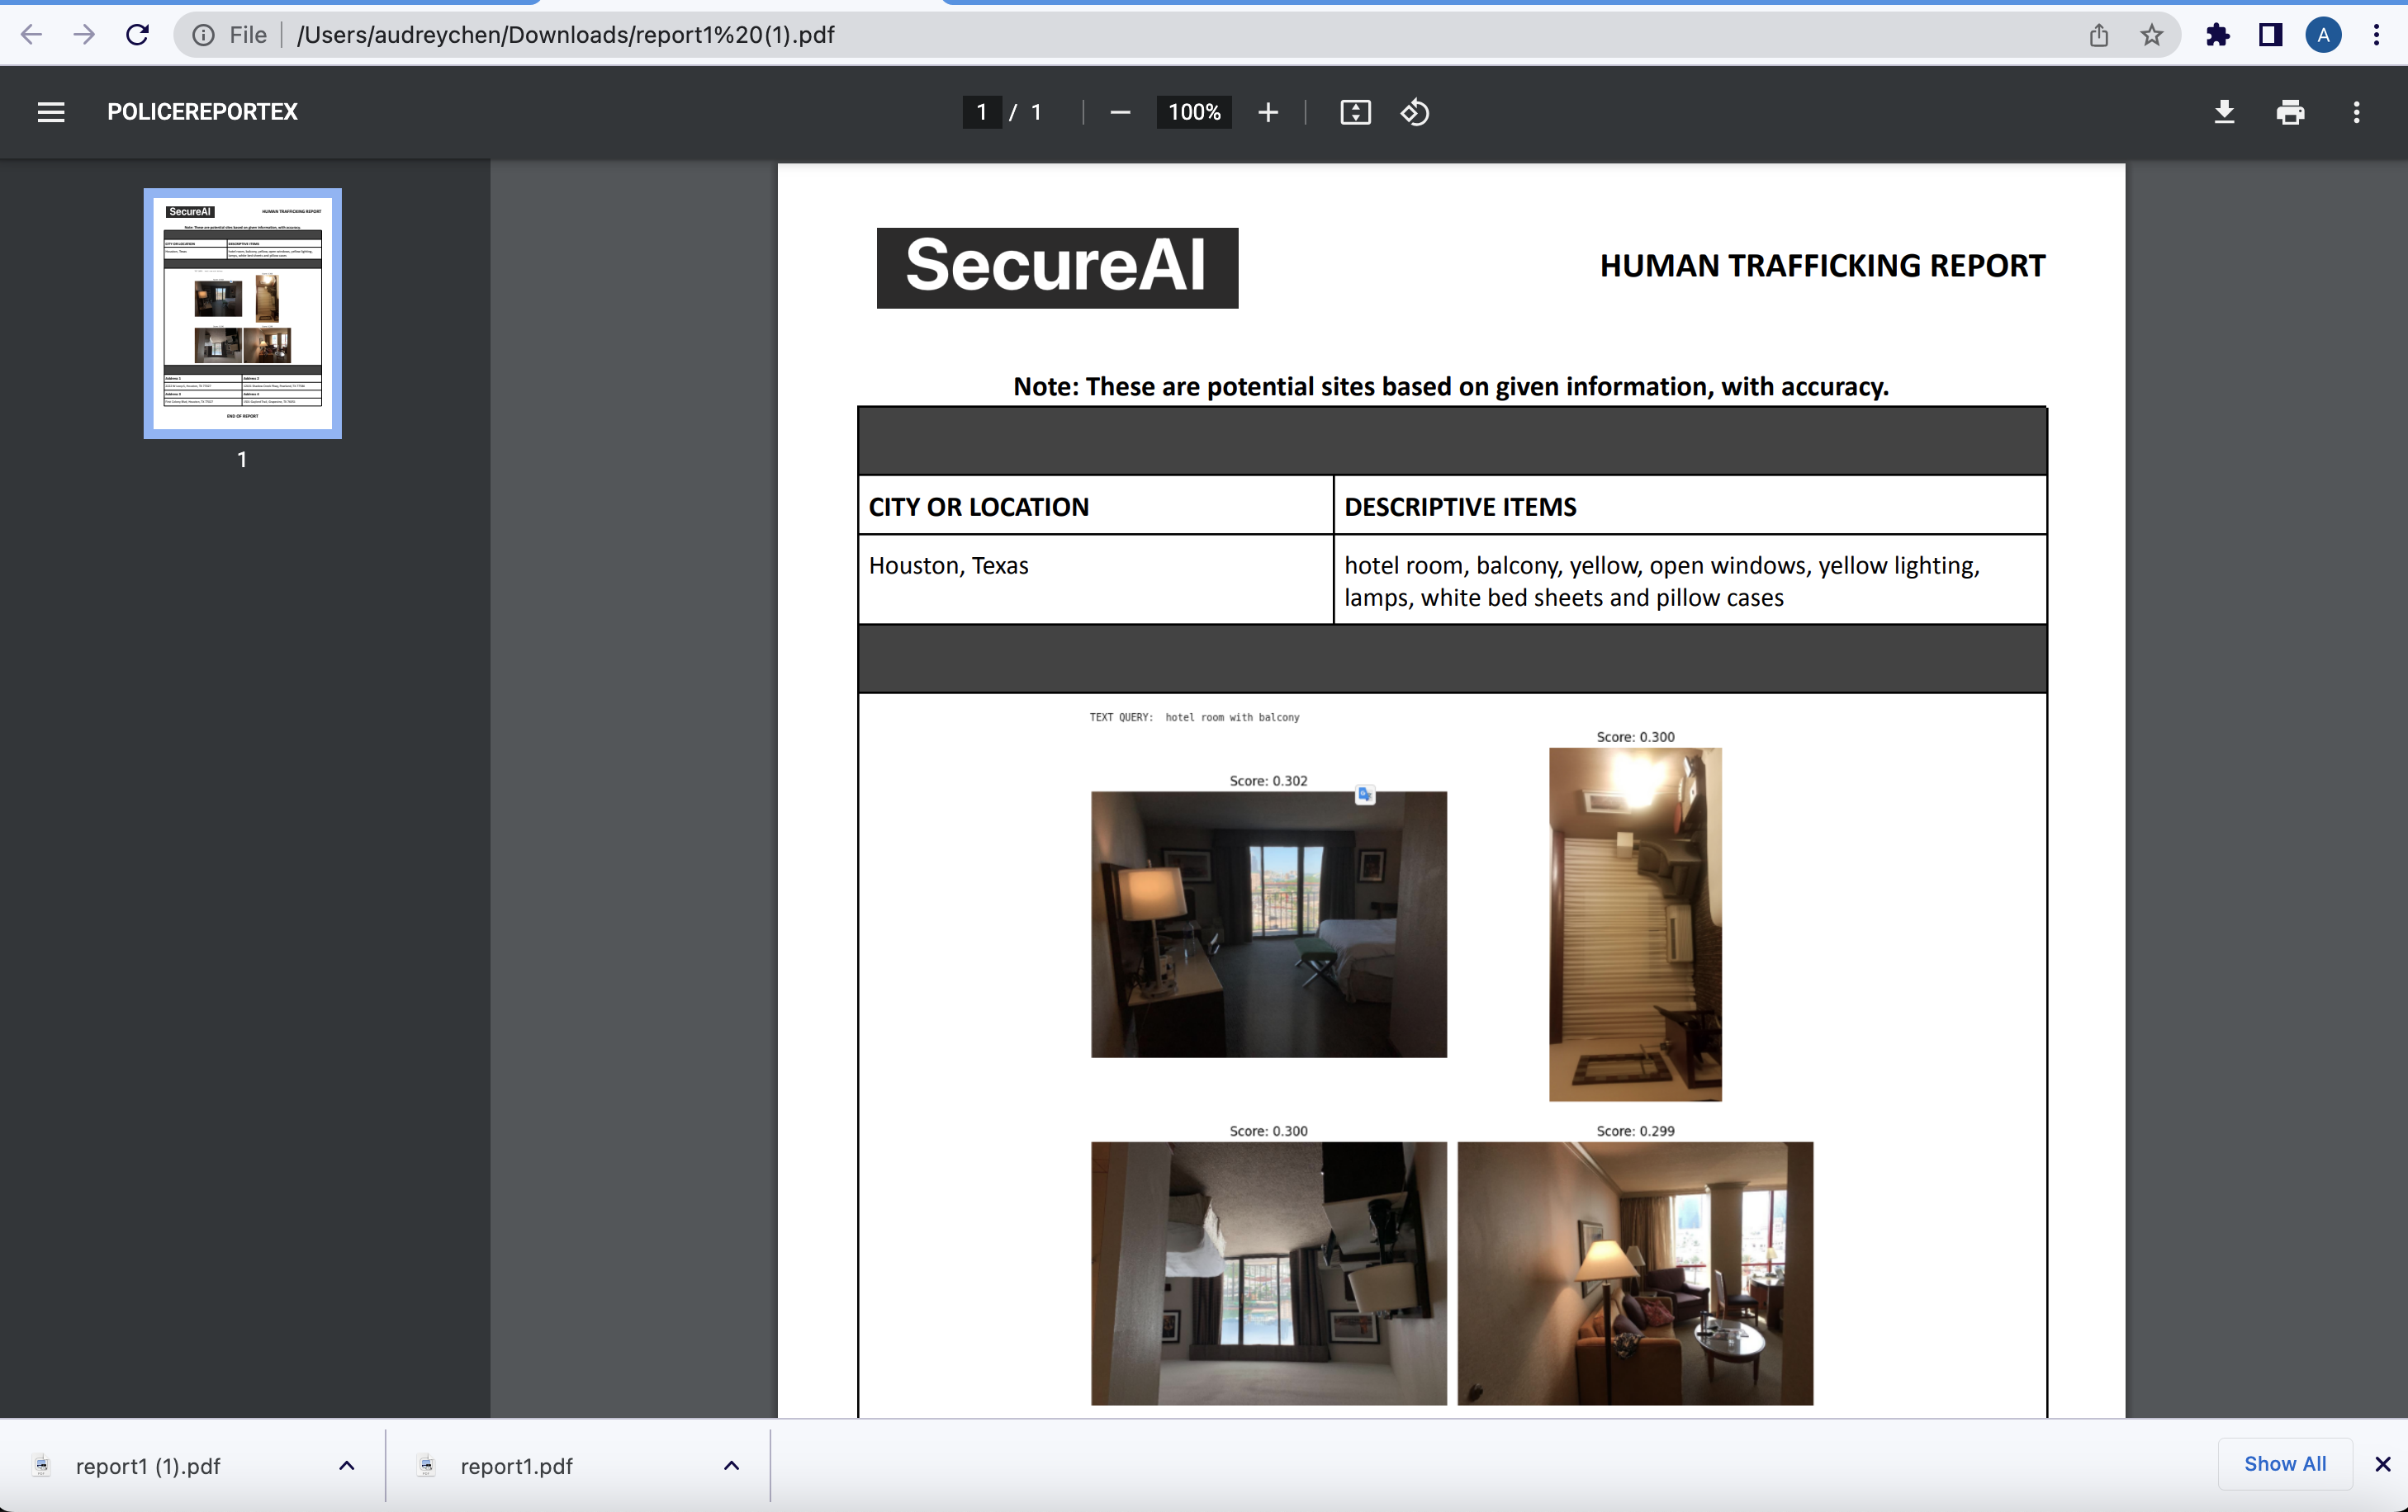Expand options for report1.pdf download
The image size is (2408, 1512).
coord(731,1465)
